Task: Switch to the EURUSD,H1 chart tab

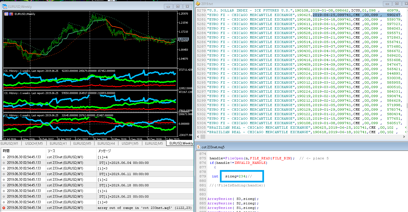Action: [x=58, y=143]
